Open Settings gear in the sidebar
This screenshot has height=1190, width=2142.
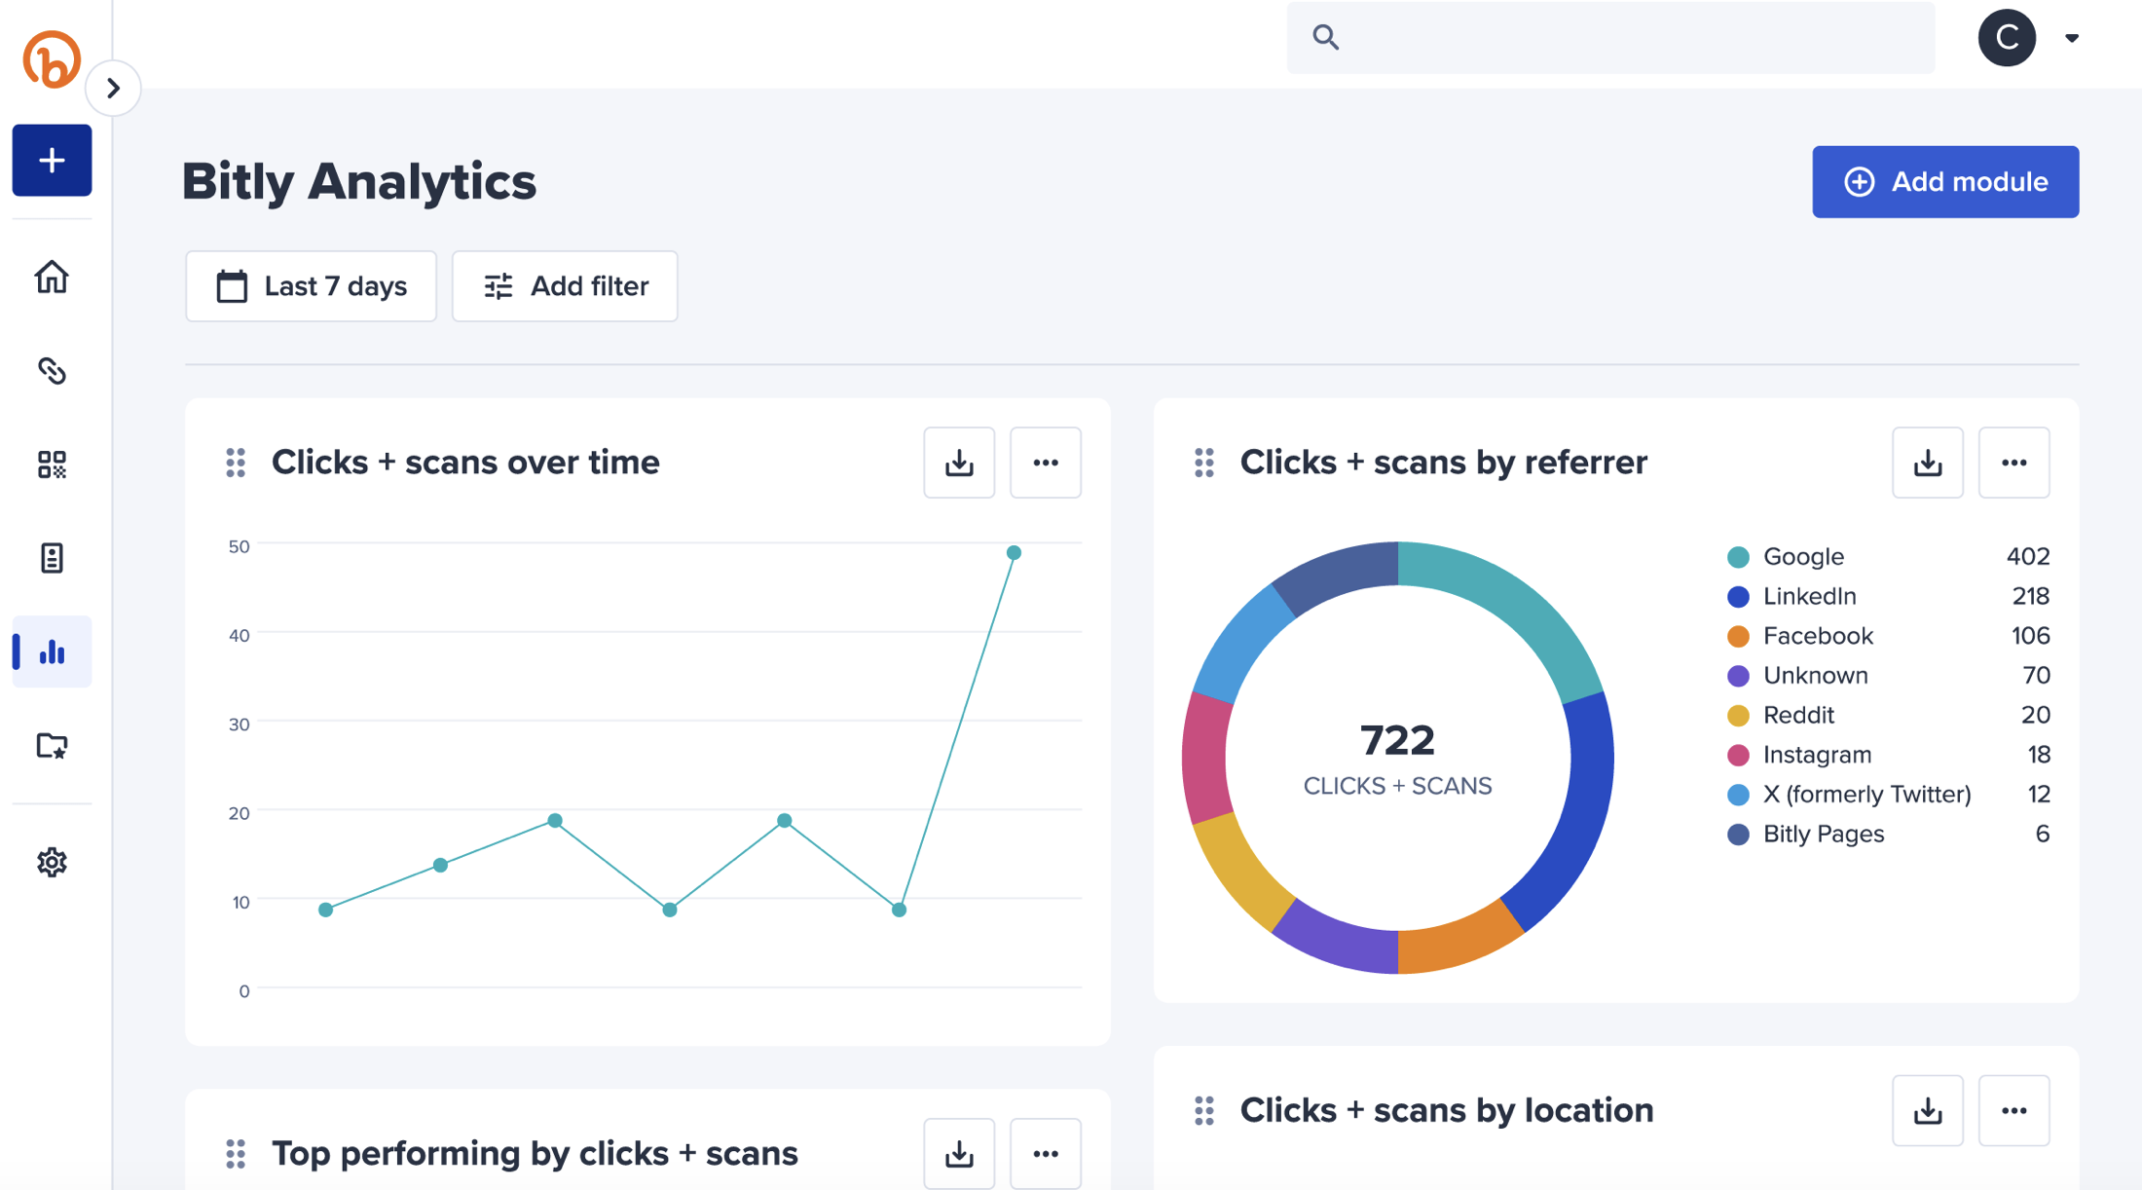(52, 862)
